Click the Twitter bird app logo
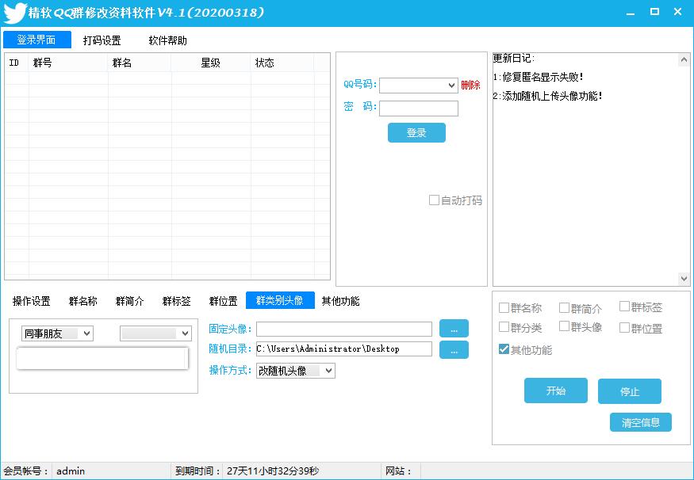The width and height of the screenshot is (694, 480). tap(14, 13)
